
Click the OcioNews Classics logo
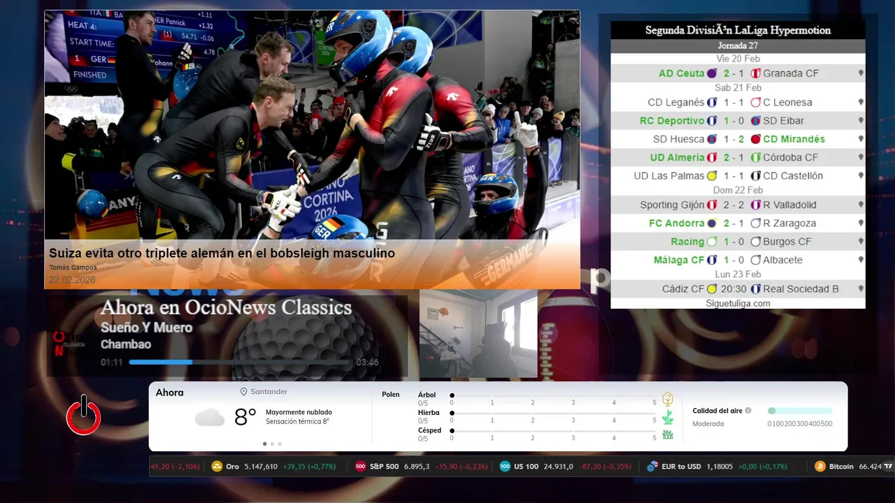(69, 343)
